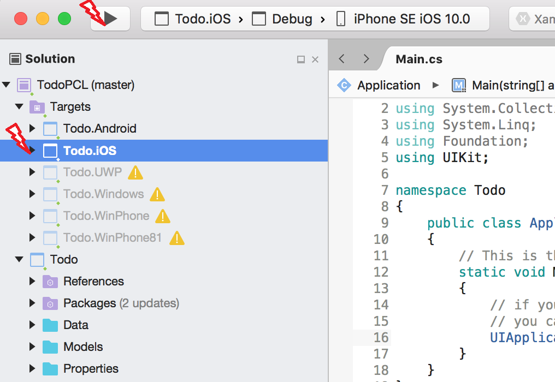Click the 'using UIKit;' line

[x=442, y=157]
